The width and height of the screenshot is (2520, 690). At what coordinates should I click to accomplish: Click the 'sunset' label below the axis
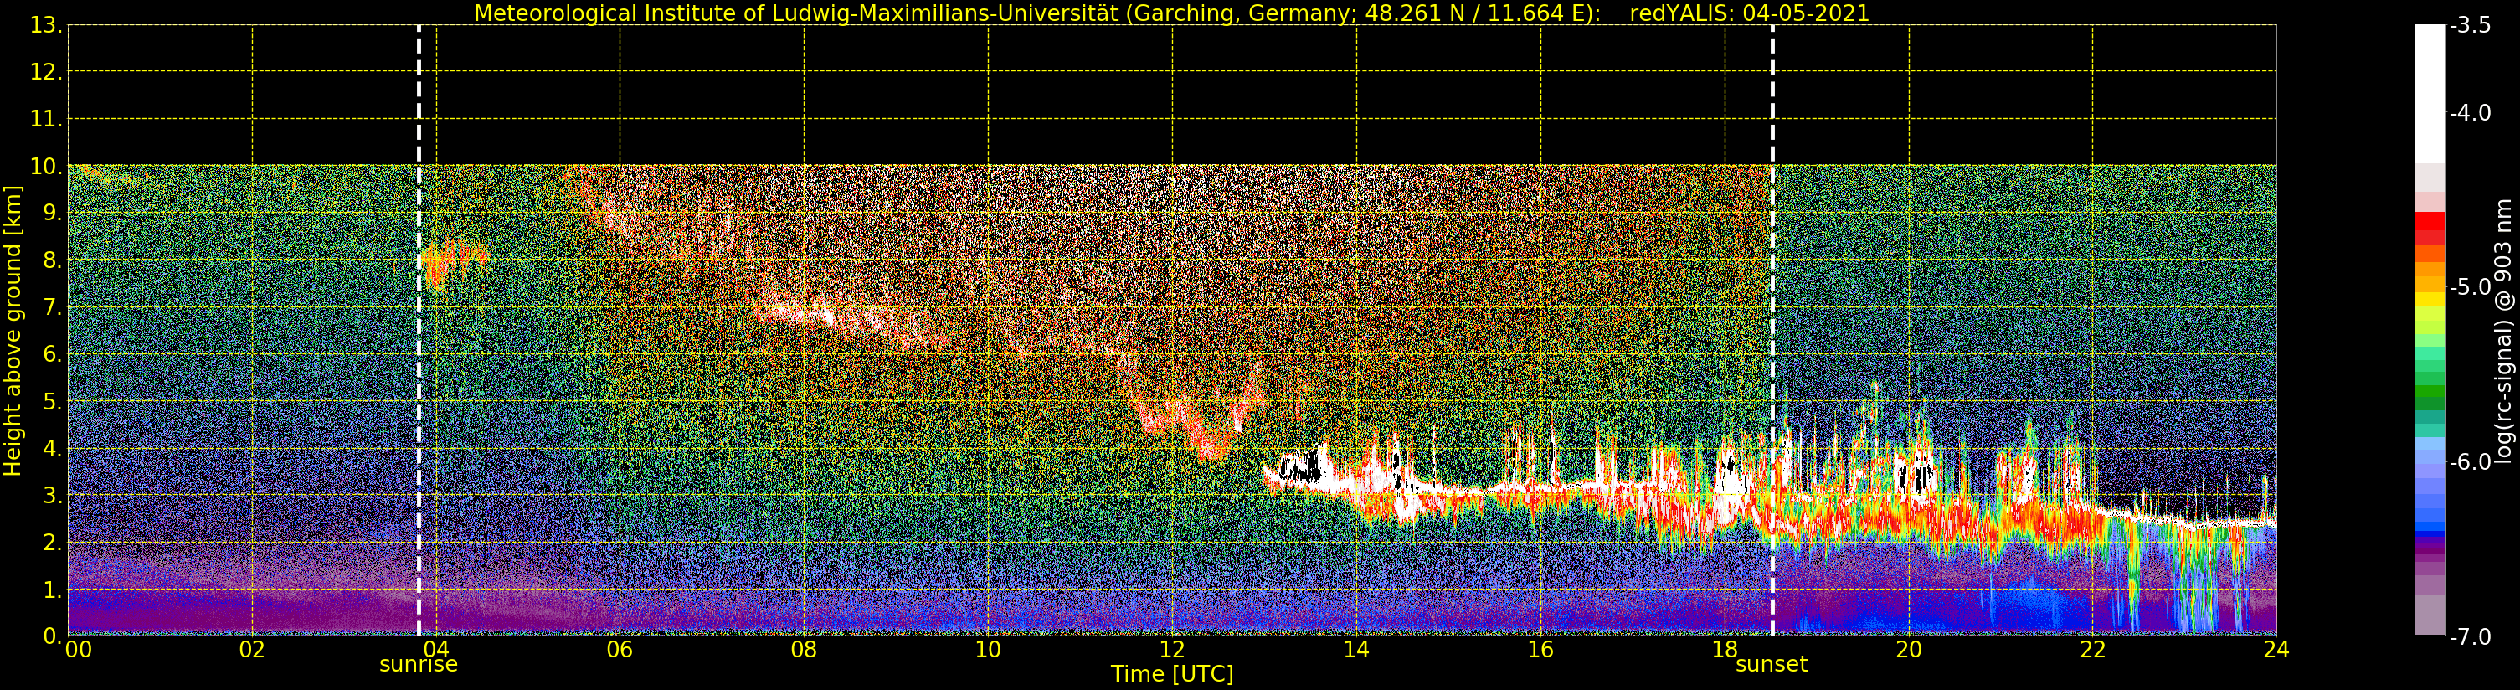(x=1772, y=665)
